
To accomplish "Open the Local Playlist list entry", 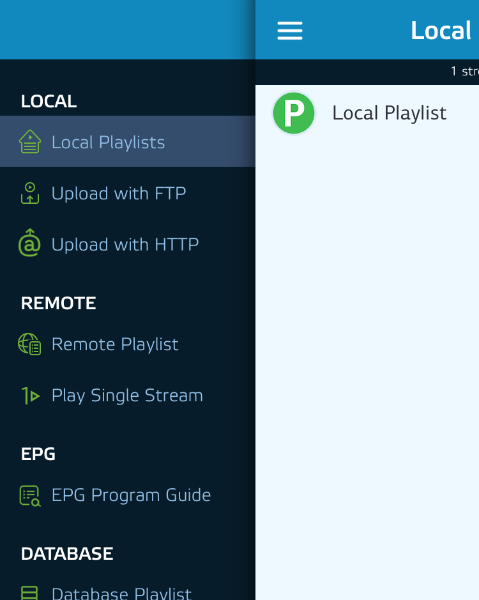I will (389, 113).
